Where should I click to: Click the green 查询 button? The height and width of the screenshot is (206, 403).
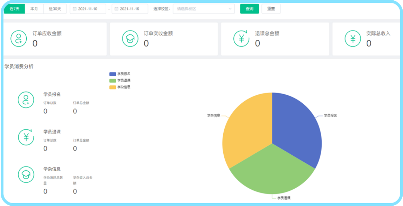tap(249, 9)
